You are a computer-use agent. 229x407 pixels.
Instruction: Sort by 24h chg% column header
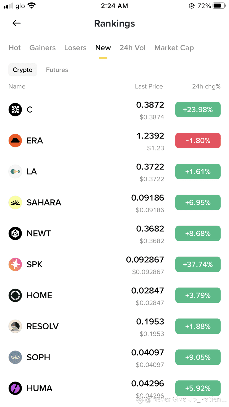point(206,87)
